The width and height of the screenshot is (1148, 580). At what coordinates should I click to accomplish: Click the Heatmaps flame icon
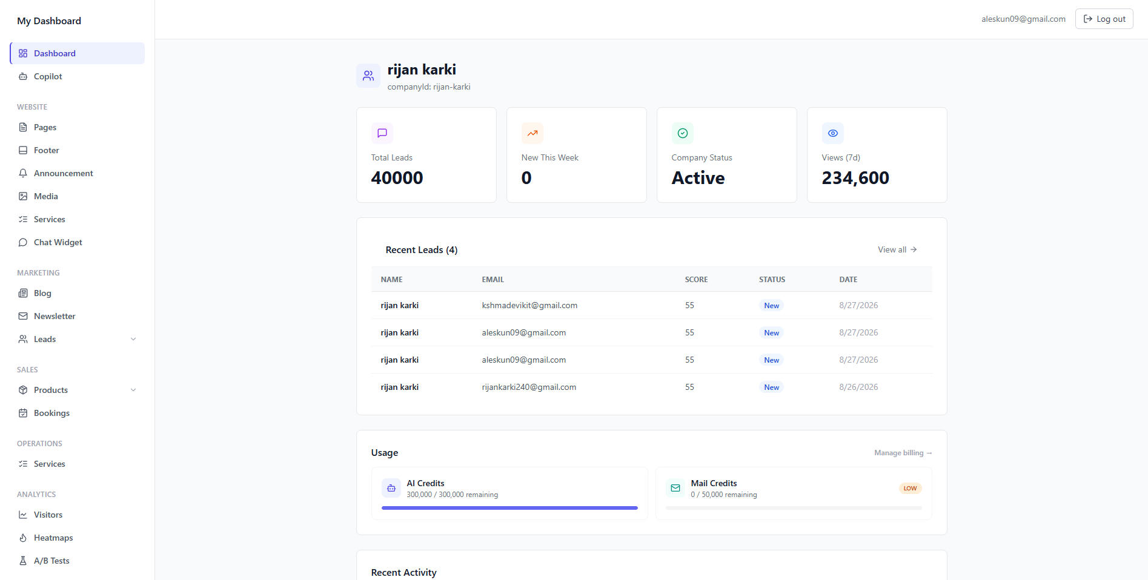coord(23,538)
